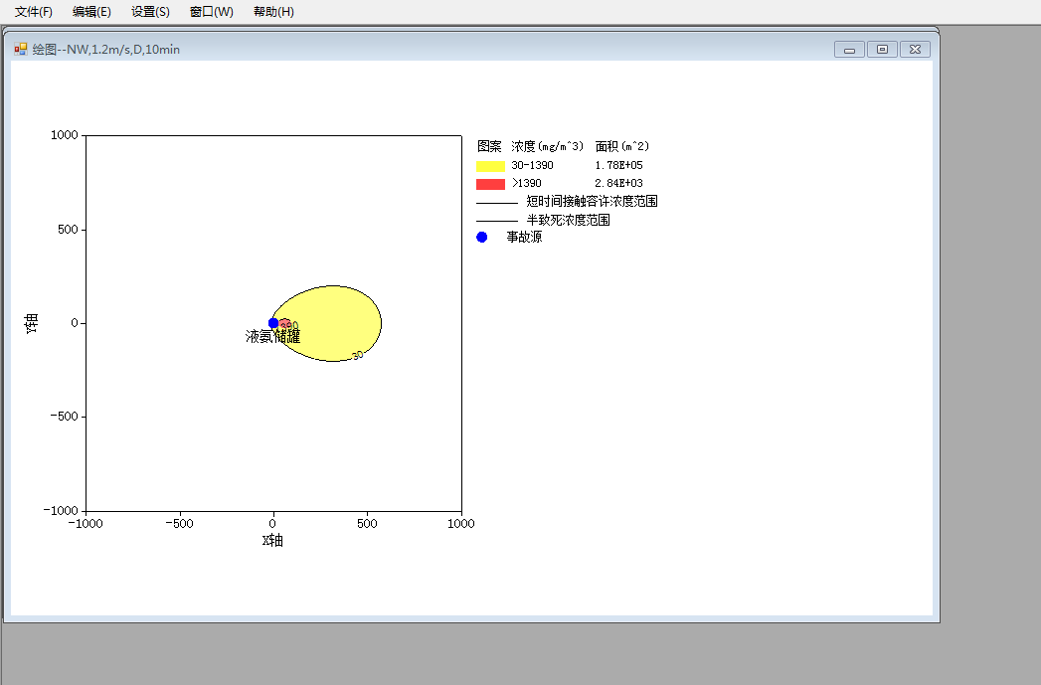Click the area value 2.84E+03
This screenshot has height=685, width=1041.
click(x=618, y=183)
